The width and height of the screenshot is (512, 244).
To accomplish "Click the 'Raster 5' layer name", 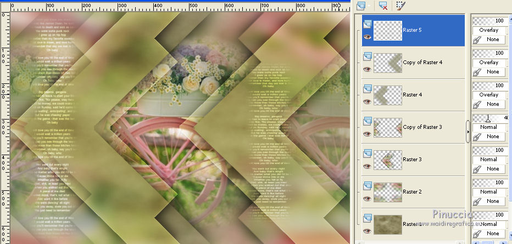I will click(x=412, y=30).
